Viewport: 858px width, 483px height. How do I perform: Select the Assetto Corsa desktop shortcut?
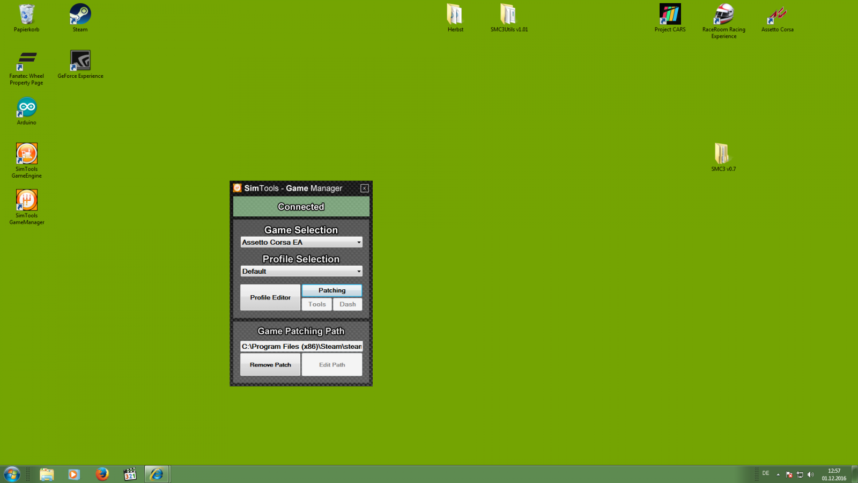tap(777, 18)
